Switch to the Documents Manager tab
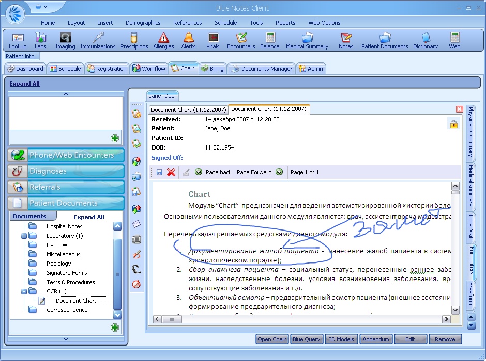This screenshot has width=486, height=361. coord(262,69)
